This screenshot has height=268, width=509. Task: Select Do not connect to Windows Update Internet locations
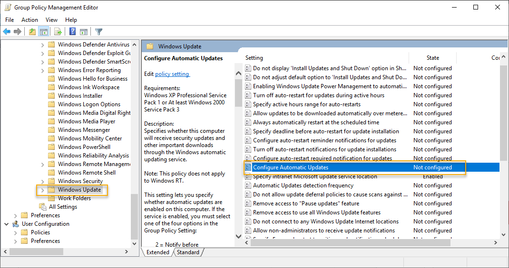click(x=326, y=222)
